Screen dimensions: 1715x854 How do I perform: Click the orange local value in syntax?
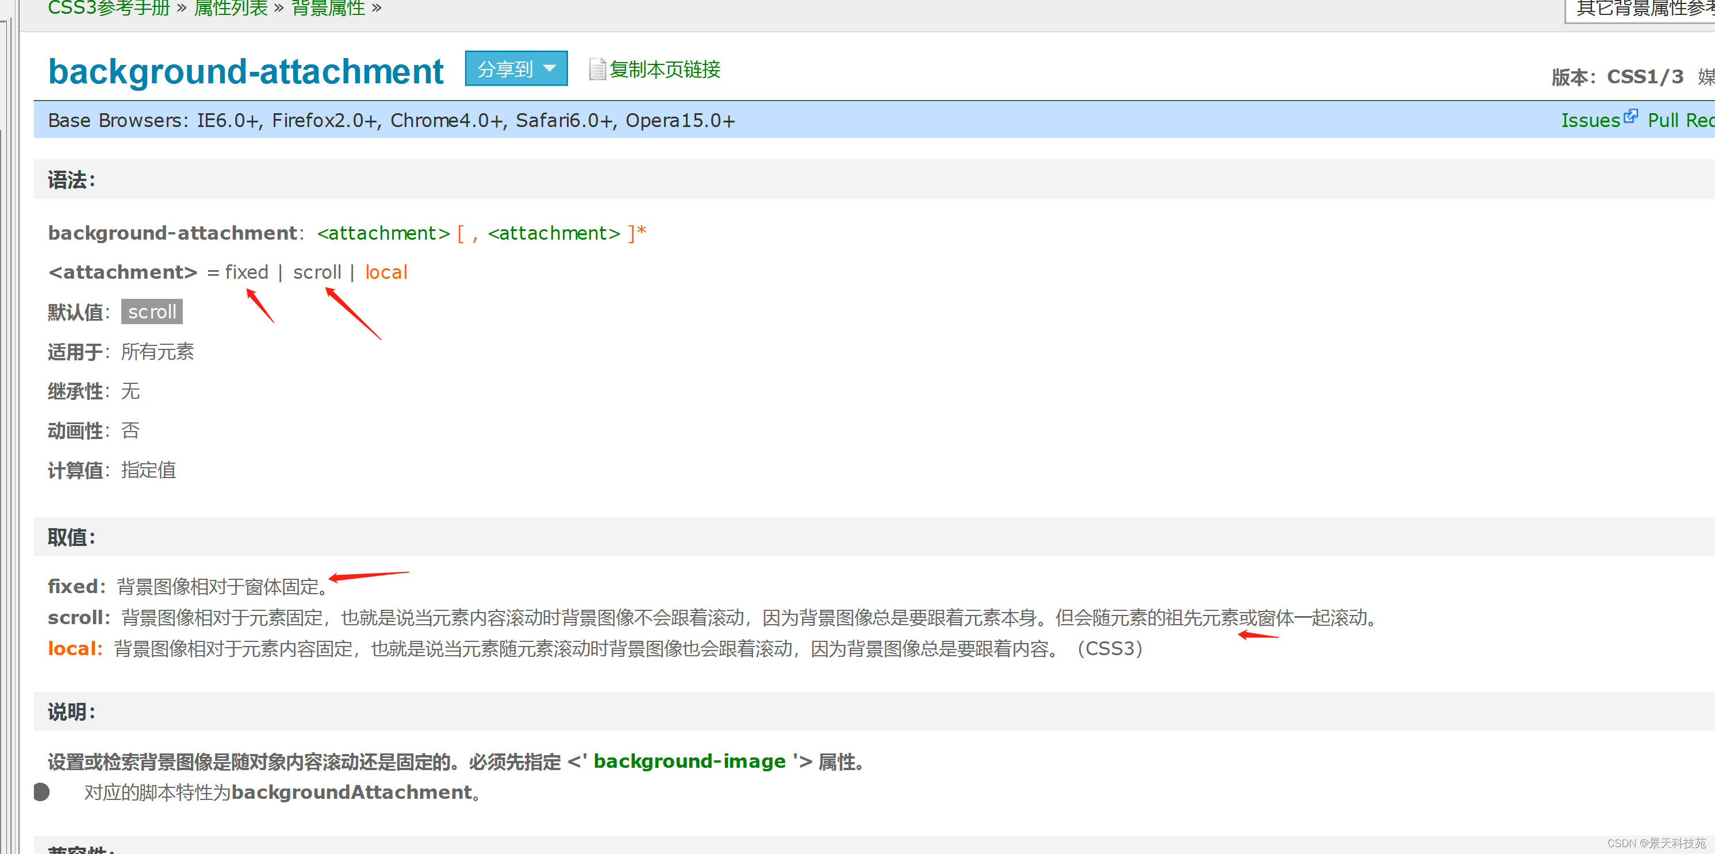coord(386,272)
